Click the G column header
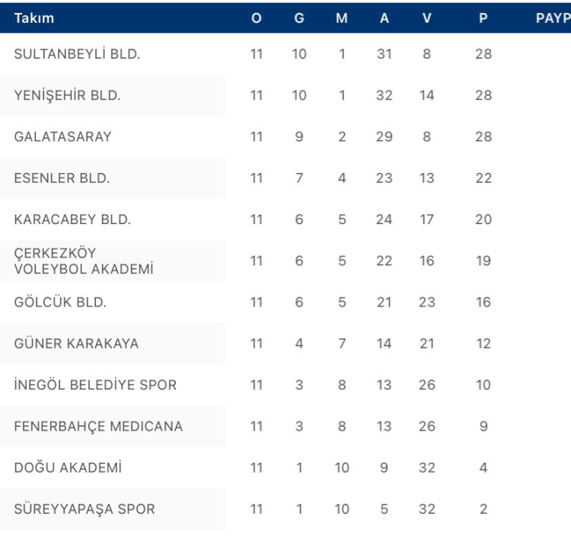 (299, 18)
